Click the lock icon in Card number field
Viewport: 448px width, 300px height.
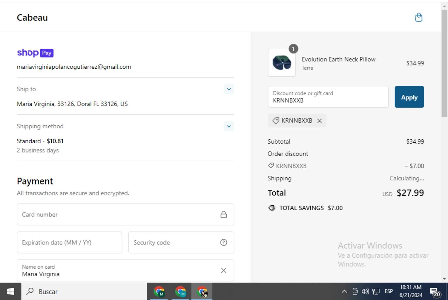click(x=224, y=214)
